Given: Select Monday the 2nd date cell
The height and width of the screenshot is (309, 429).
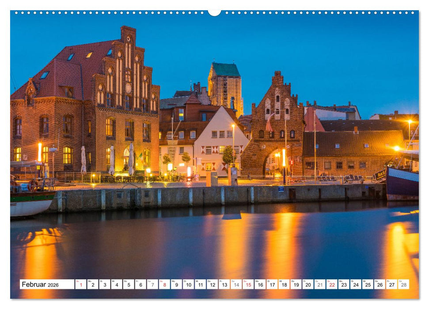Looking at the screenshot, I should pos(92,286).
